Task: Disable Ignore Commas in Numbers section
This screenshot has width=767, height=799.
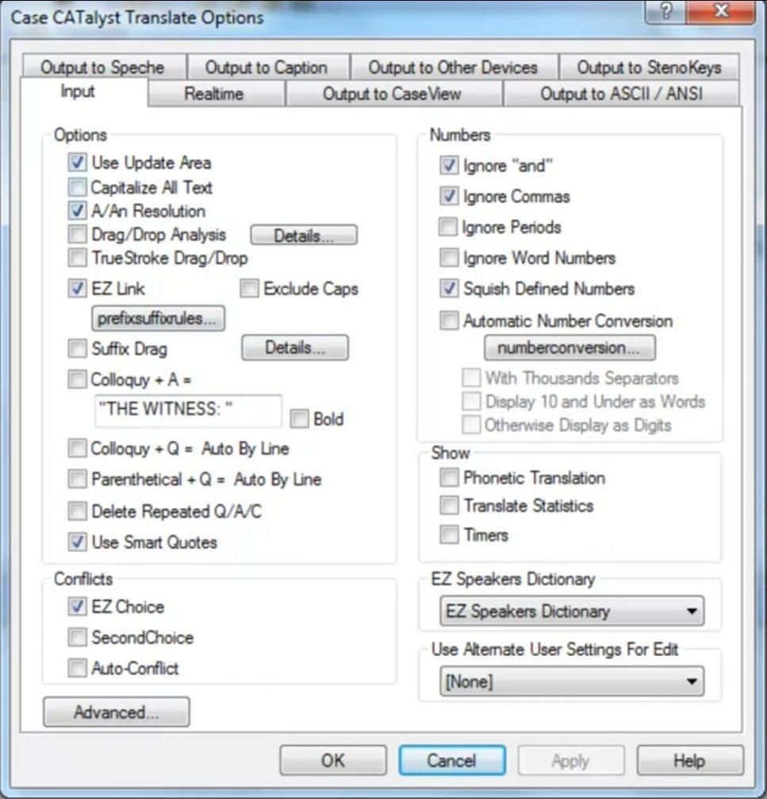Action: [x=449, y=196]
